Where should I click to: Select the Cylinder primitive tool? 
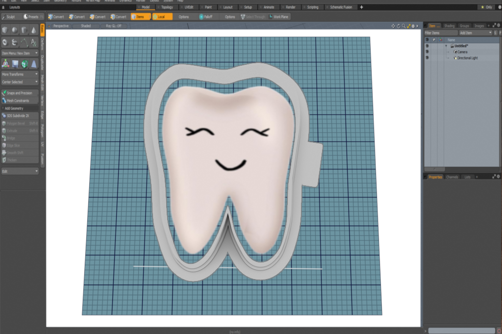pyautogui.click(x=24, y=30)
